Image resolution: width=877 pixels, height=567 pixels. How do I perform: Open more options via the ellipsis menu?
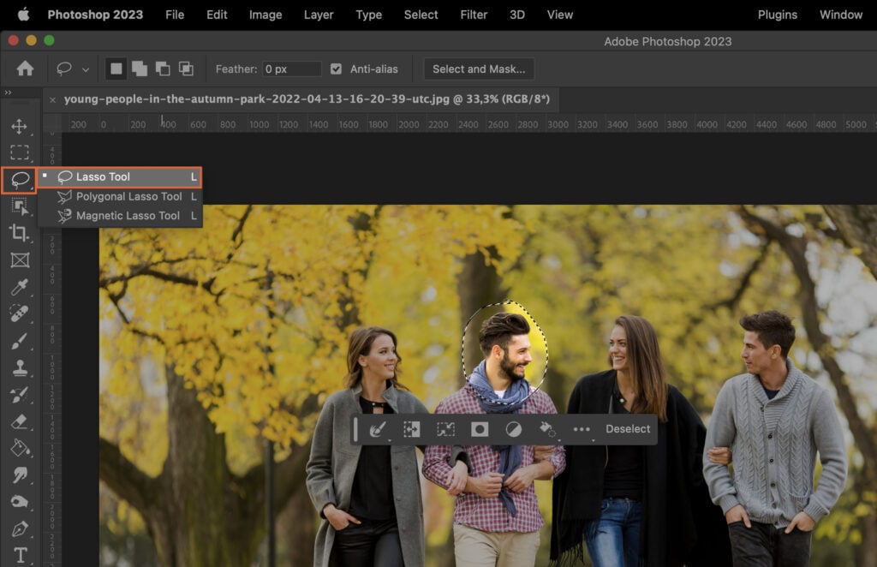pos(582,429)
